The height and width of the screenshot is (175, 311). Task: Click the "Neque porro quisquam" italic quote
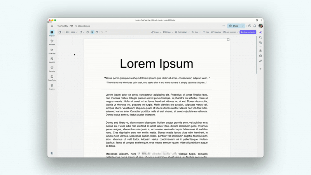pyautogui.click(x=157, y=78)
